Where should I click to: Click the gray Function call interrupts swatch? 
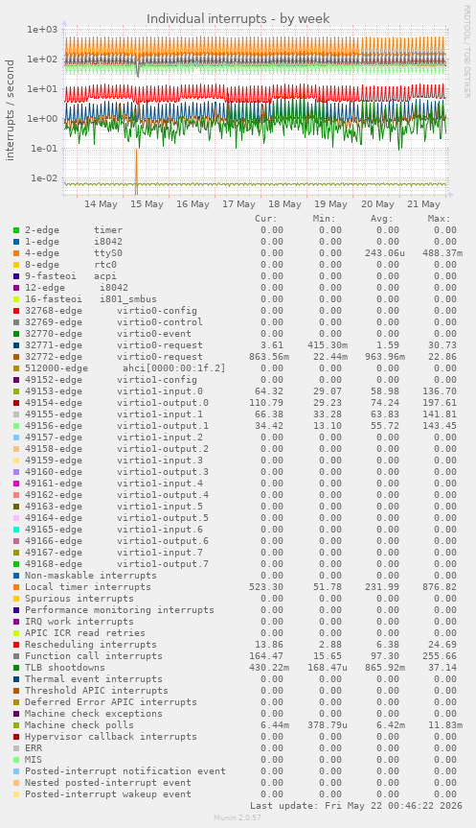point(16,656)
